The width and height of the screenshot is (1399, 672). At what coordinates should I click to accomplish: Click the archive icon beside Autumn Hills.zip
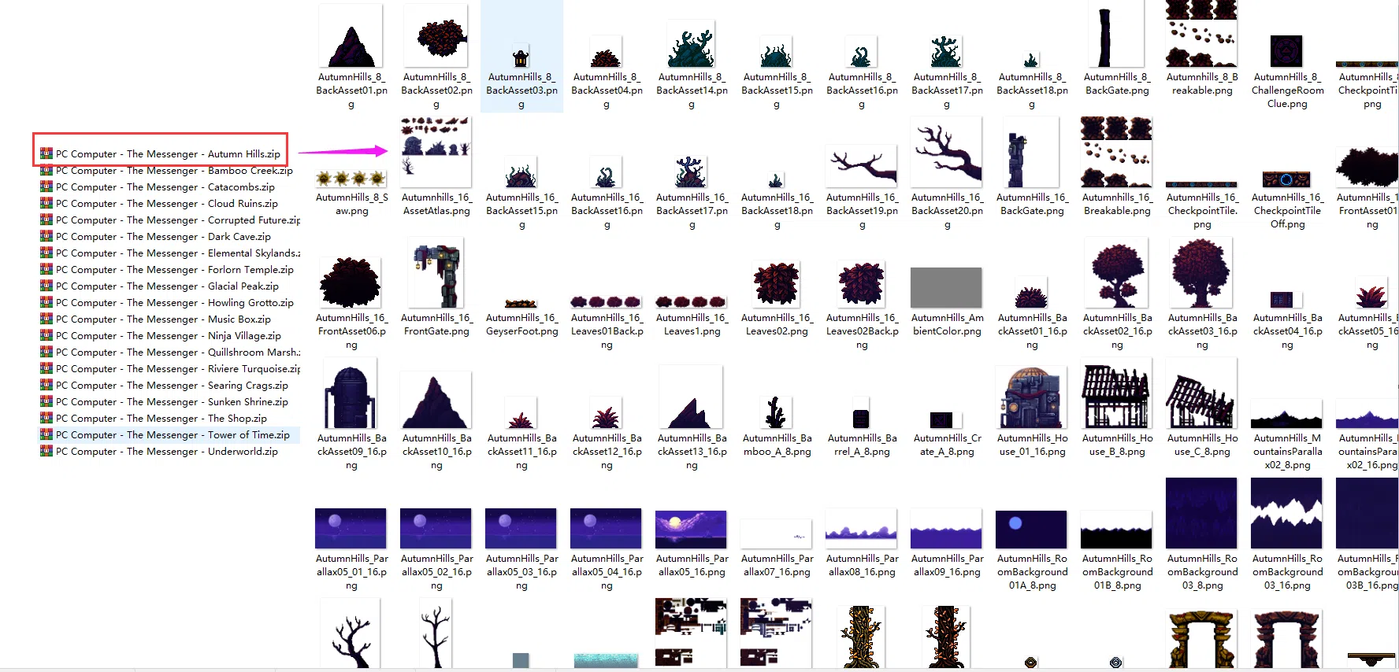click(x=46, y=154)
